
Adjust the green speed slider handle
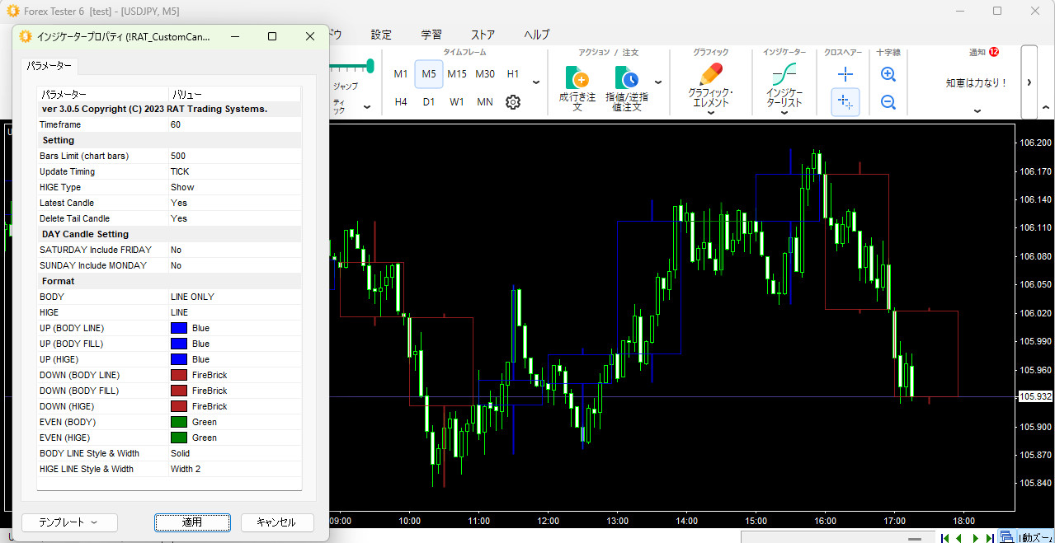(x=370, y=65)
